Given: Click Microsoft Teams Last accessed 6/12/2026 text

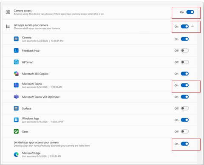Looking at the screenshot, I should [x=42, y=87].
